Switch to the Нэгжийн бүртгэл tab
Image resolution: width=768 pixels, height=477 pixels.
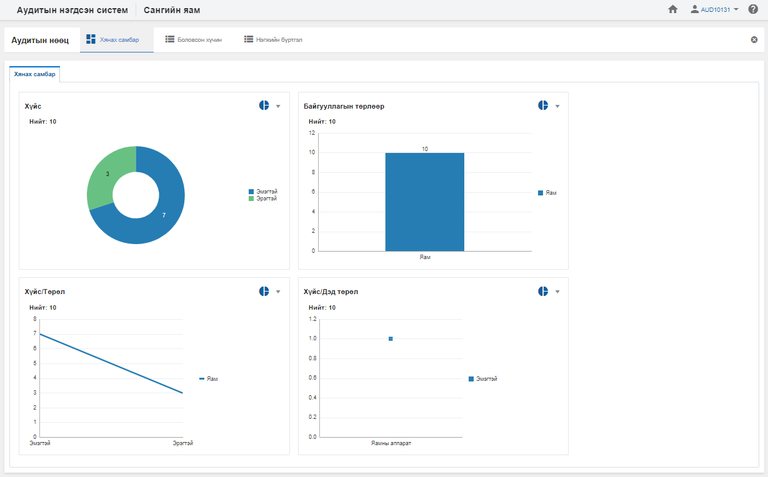pos(273,39)
